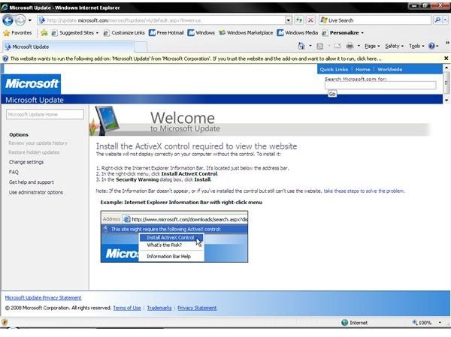Click the Go search button

click(x=332, y=94)
